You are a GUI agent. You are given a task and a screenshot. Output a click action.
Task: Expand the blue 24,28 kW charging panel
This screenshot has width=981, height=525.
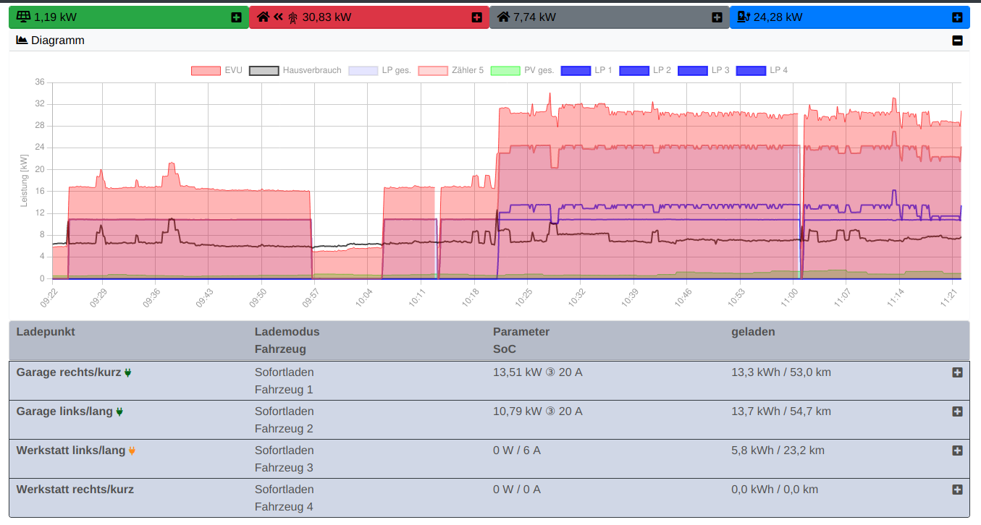[x=957, y=17]
